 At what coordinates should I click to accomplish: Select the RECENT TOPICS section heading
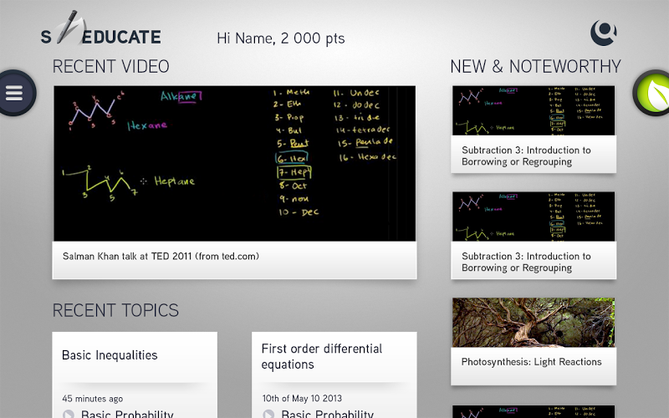click(x=115, y=310)
